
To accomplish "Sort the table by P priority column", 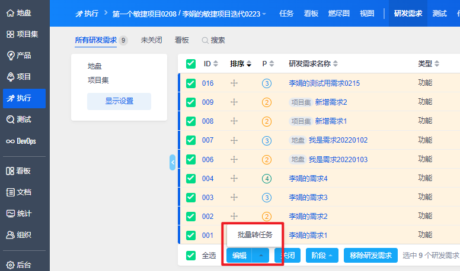I will tap(268, 63).
